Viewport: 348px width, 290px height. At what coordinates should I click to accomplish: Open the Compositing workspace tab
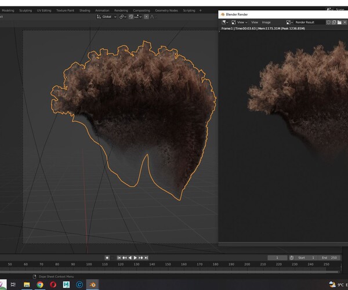point(142,10)
